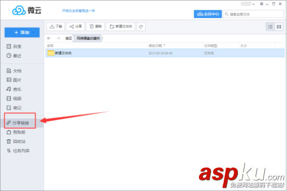The width and height of the screenshot is (287, 191).
Task: Refresh the file list
Action: click(x=141, y=27)
